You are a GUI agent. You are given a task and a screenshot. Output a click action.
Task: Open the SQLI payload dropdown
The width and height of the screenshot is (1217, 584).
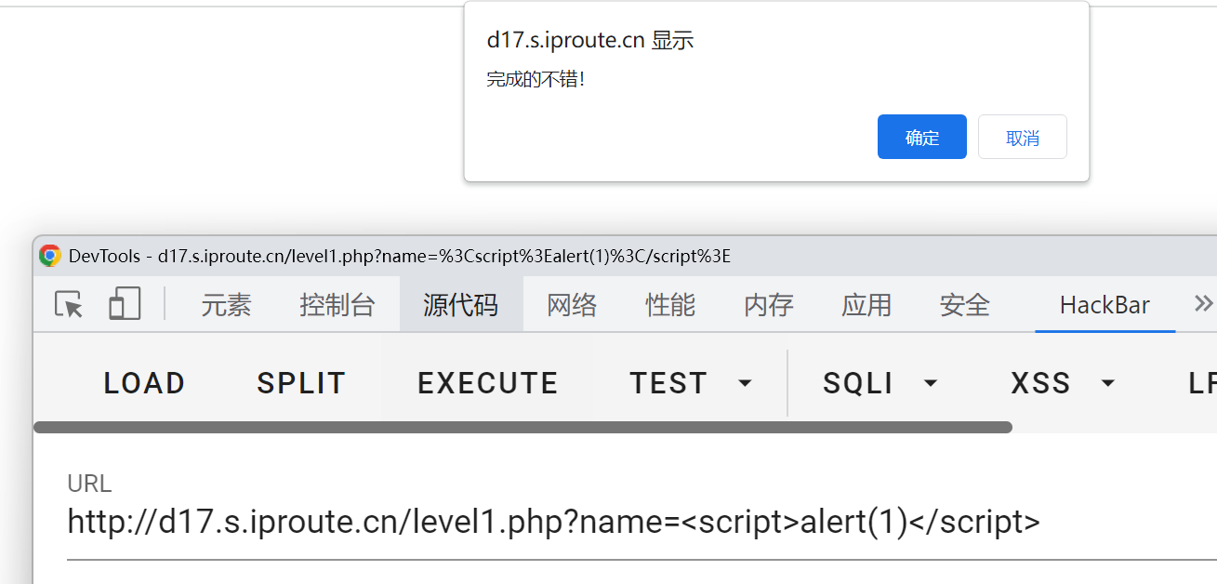tap(879, 382)
